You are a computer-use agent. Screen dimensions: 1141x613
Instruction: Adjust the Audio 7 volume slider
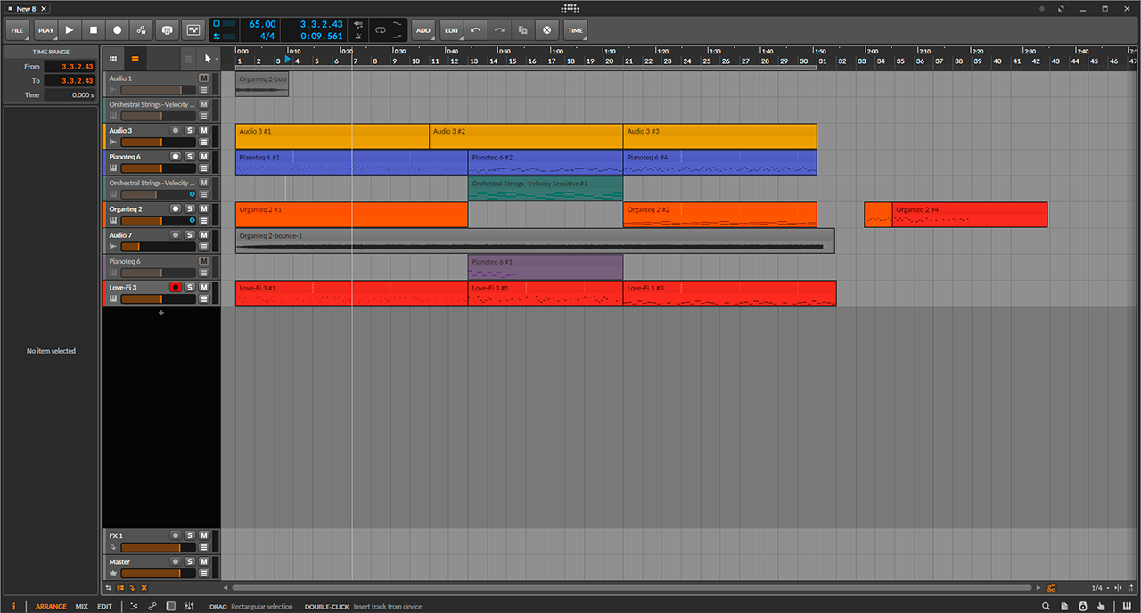tap(158, 247)
